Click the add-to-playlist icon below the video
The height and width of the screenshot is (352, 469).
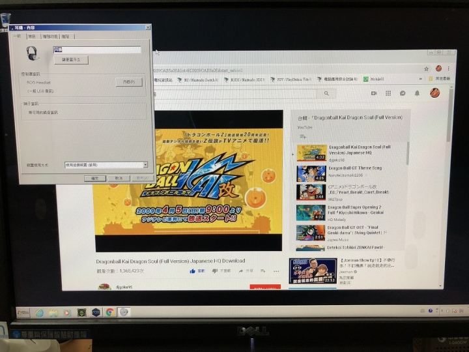(x=263, y=271)
